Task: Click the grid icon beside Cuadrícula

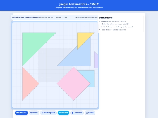Action: pyautogui.click(x=73, y=113)
